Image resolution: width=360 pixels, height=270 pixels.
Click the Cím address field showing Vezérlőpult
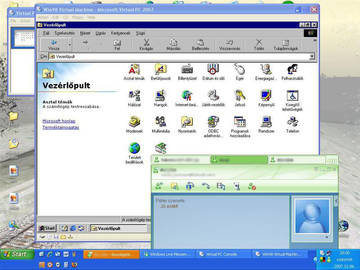[x=179, y=56]
